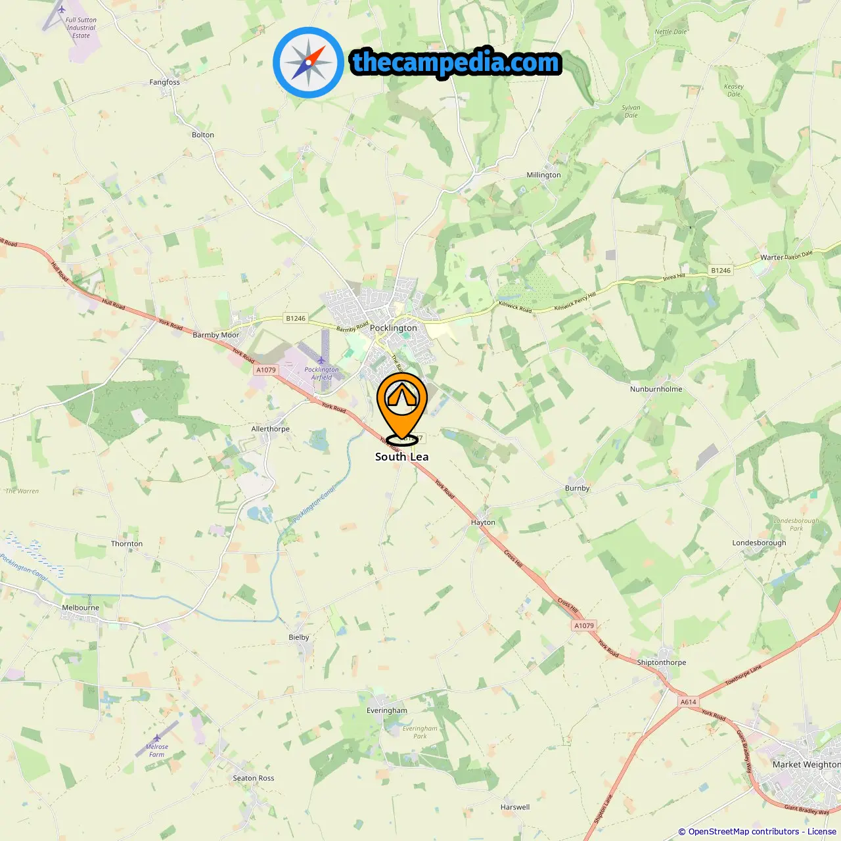The image size is (841, 841).
Task: Open the OpenStreetMap contributors link
Action: click(740, 831)
